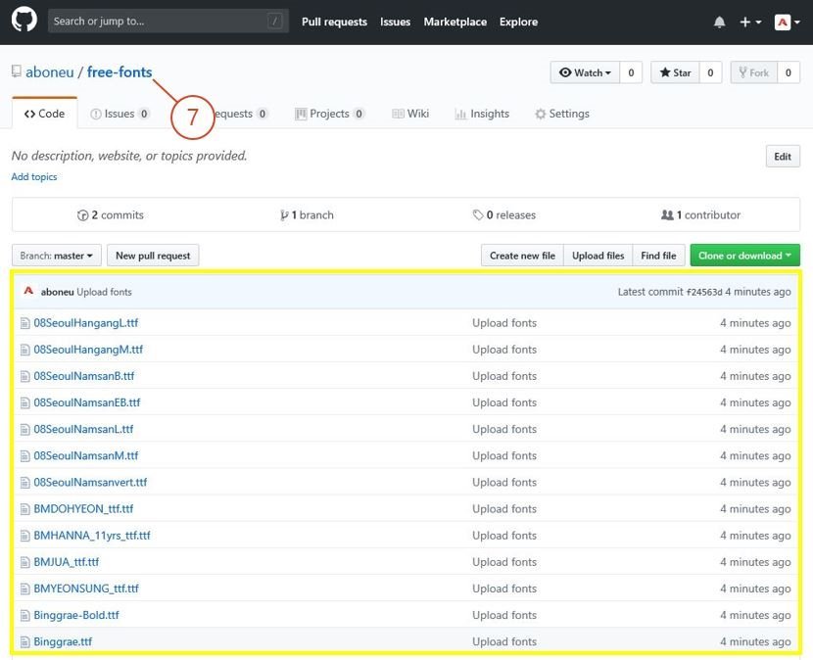
Task: View the 0 releases page
Action: [504, 215]
